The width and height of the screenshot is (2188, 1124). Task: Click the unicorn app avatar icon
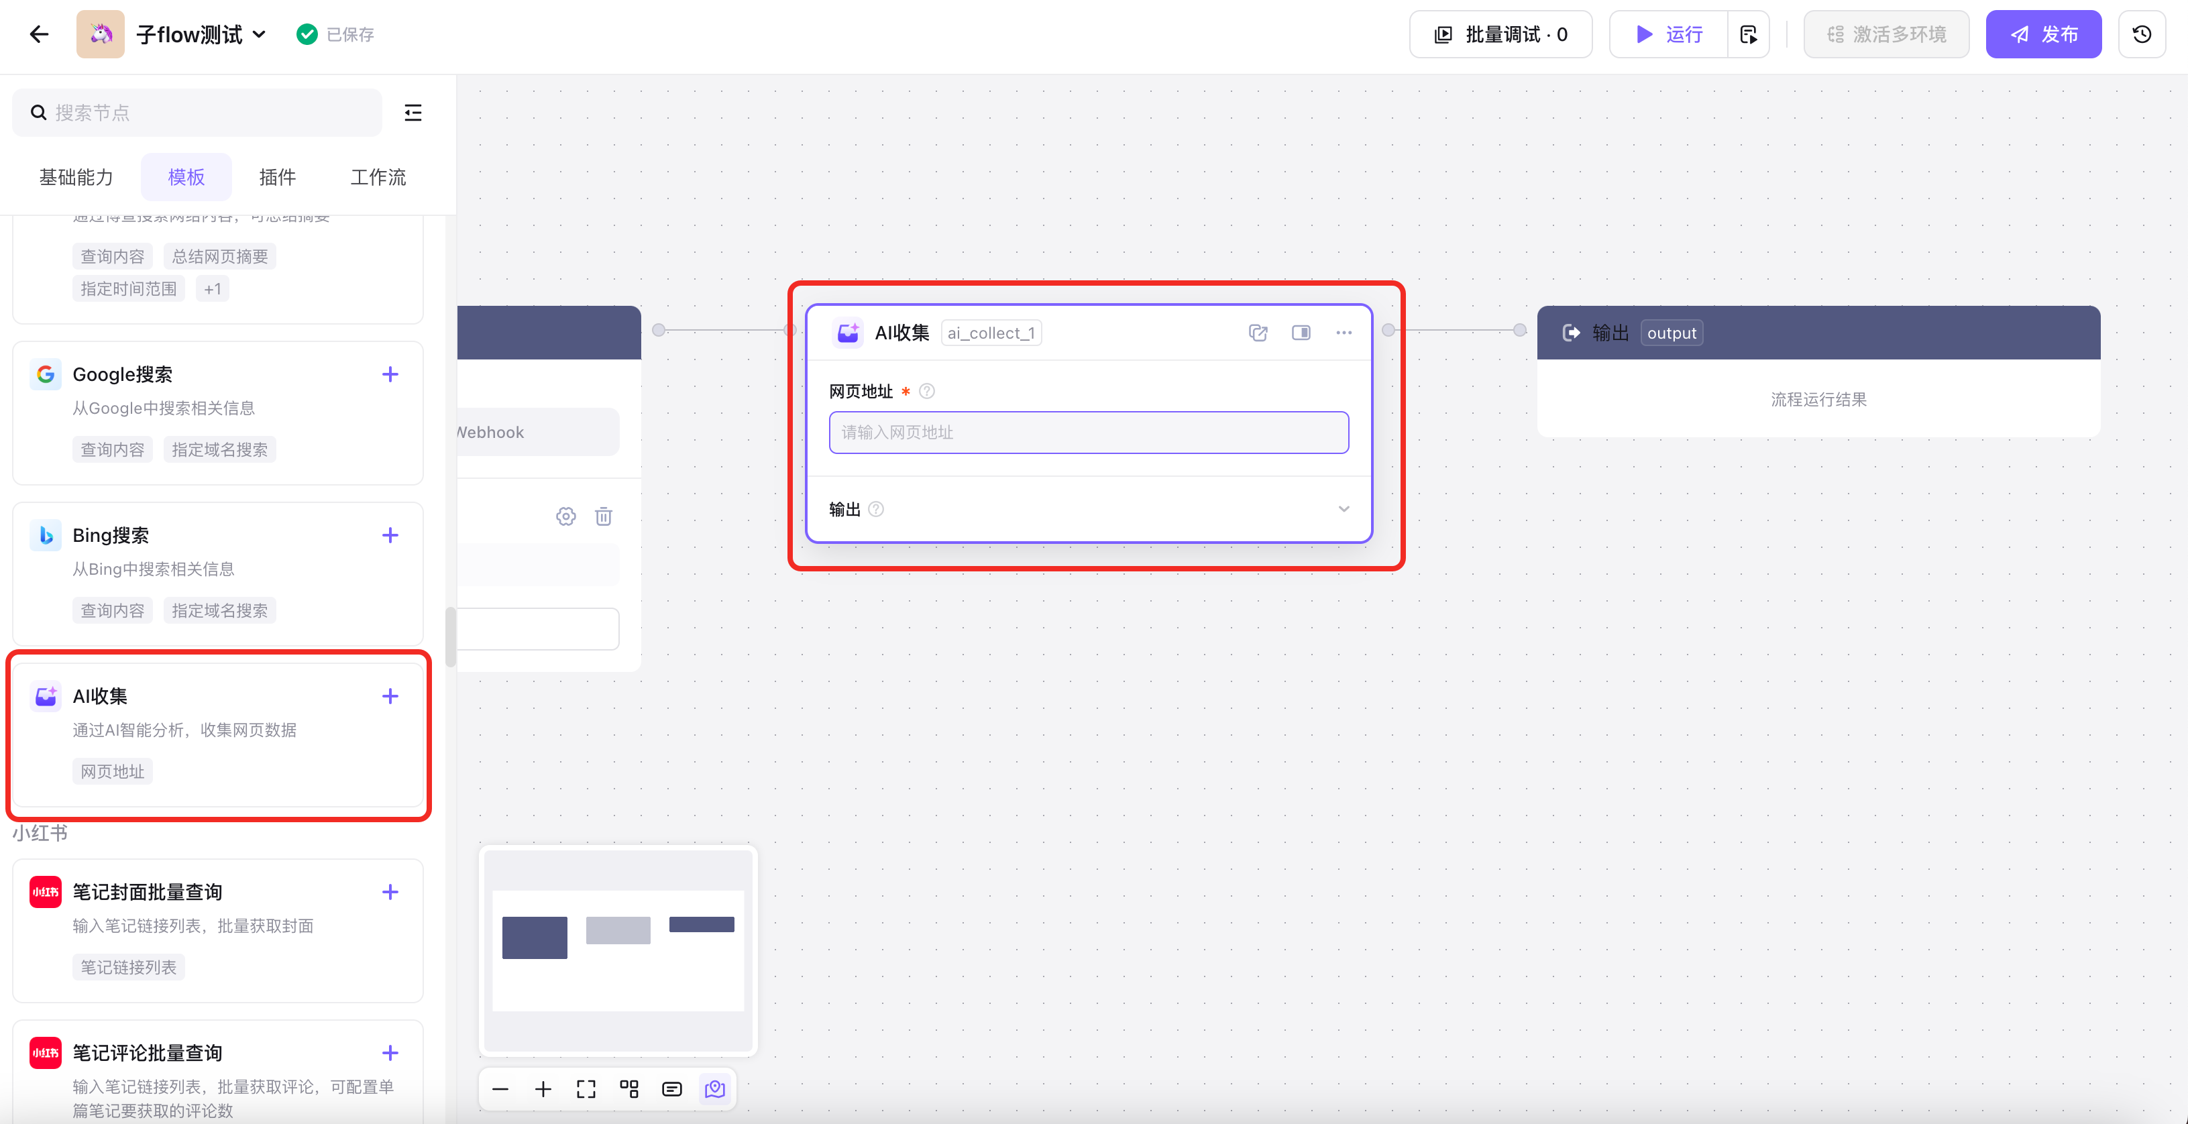100,34
